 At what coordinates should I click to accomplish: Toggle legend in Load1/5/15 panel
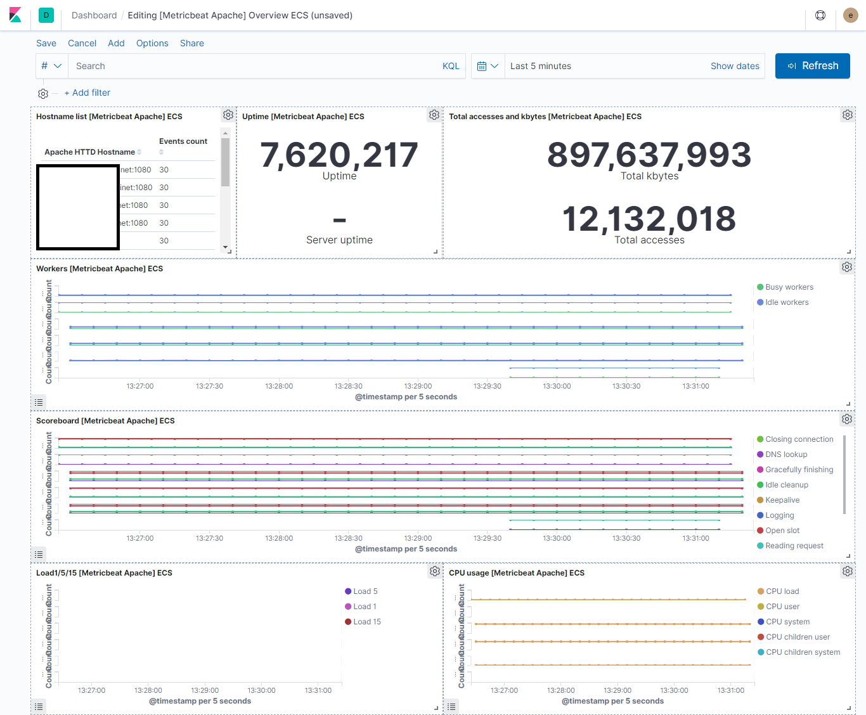coord(39,707)
